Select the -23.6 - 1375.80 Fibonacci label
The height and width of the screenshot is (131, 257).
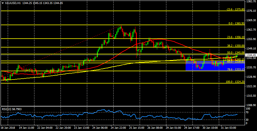coord(235,9)
